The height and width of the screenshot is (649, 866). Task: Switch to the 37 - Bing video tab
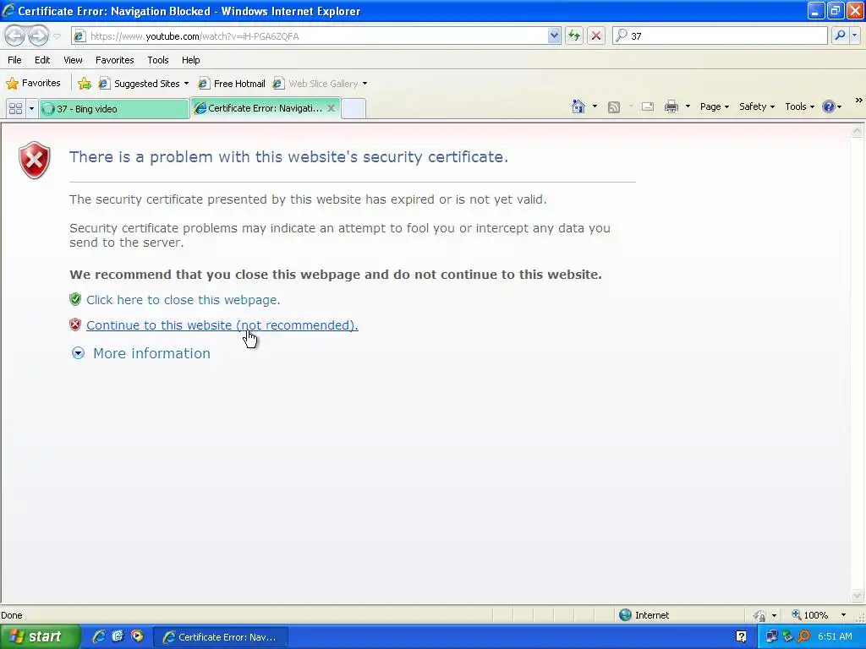click(114, 109)
